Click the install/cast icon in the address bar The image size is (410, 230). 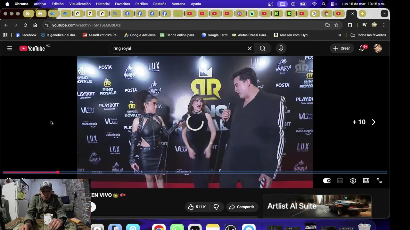coord(327,25)
